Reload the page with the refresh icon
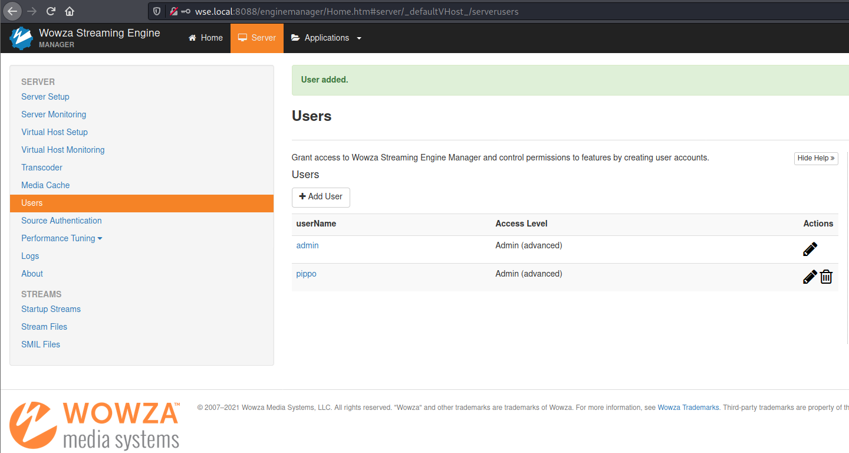Viewport: 849px width, 453px height. pos(51,11)
